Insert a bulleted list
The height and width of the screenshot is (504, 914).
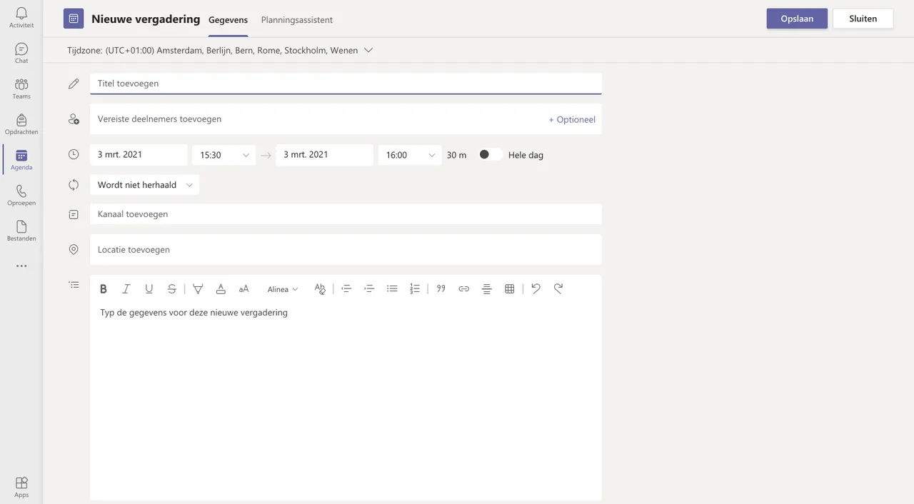tap(392, 289)
